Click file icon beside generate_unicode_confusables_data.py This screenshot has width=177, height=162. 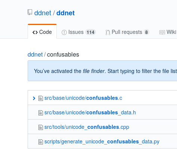pos(41,142)
